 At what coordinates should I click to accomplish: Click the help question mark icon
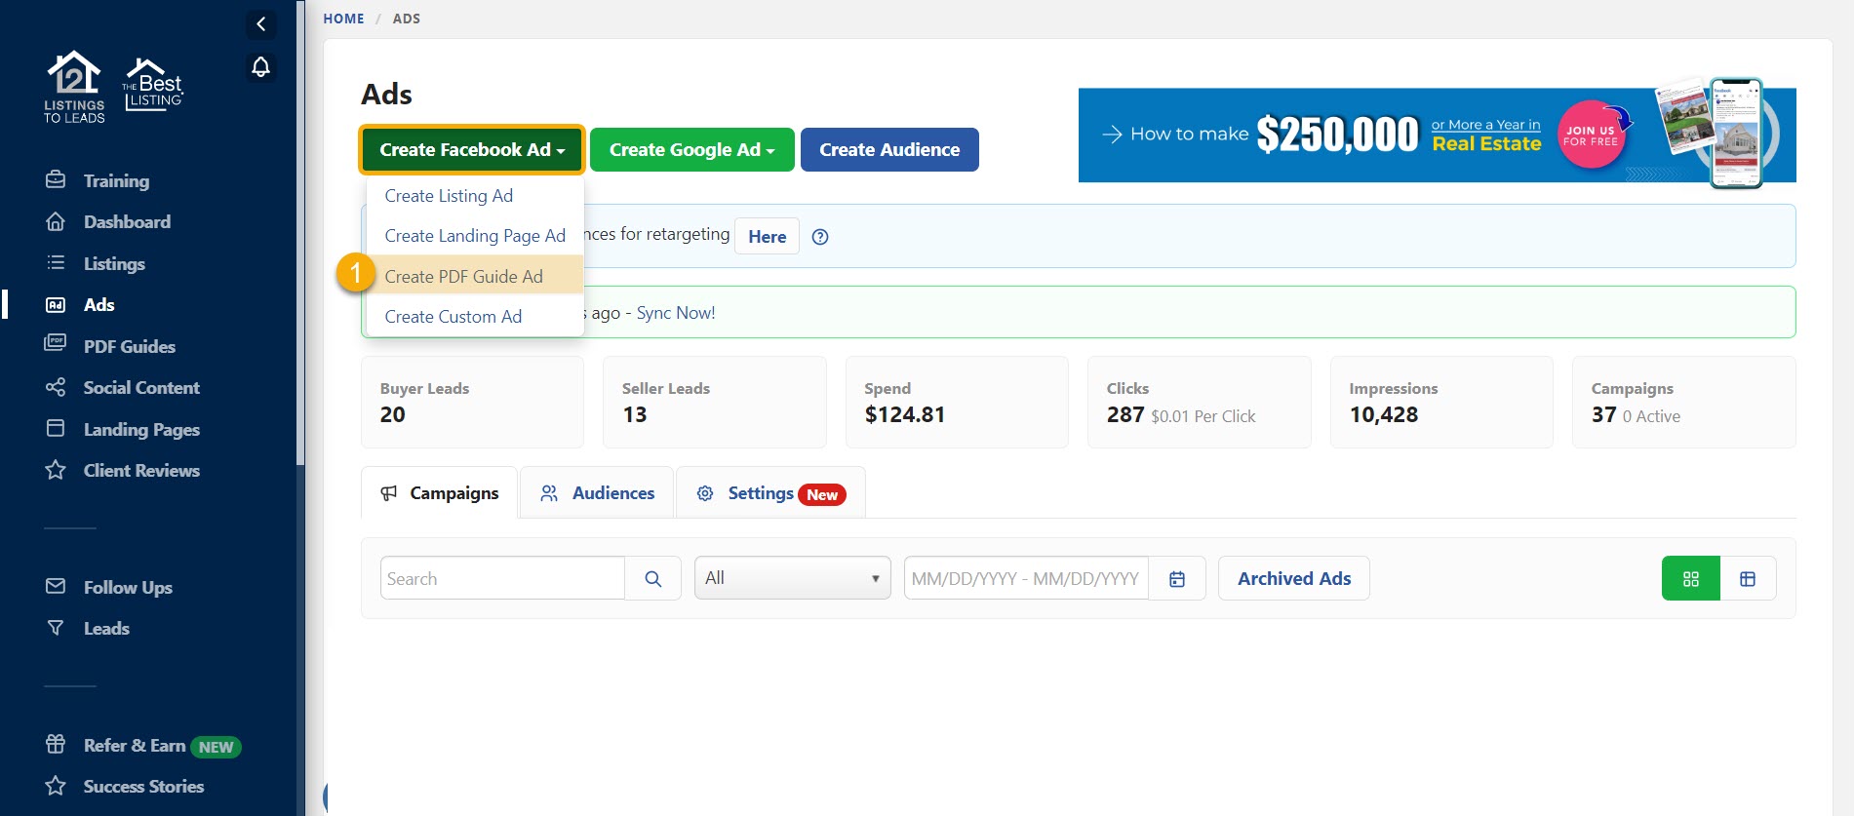click(x=820, y=237)
